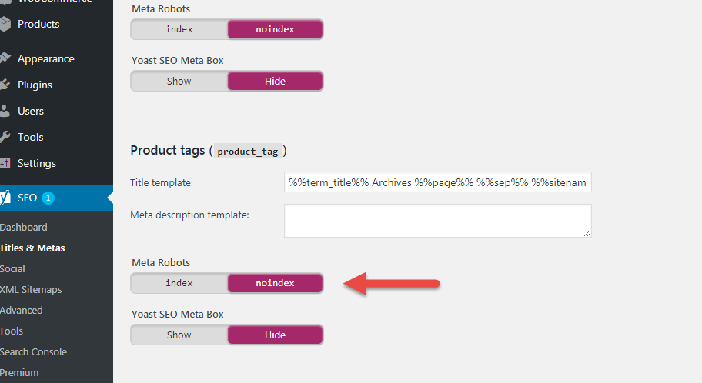Image resolution: width=702 pixels, height=383 pixels.
Task: Click the Products box icon in sidebar
Action: (x=5, y=24)
